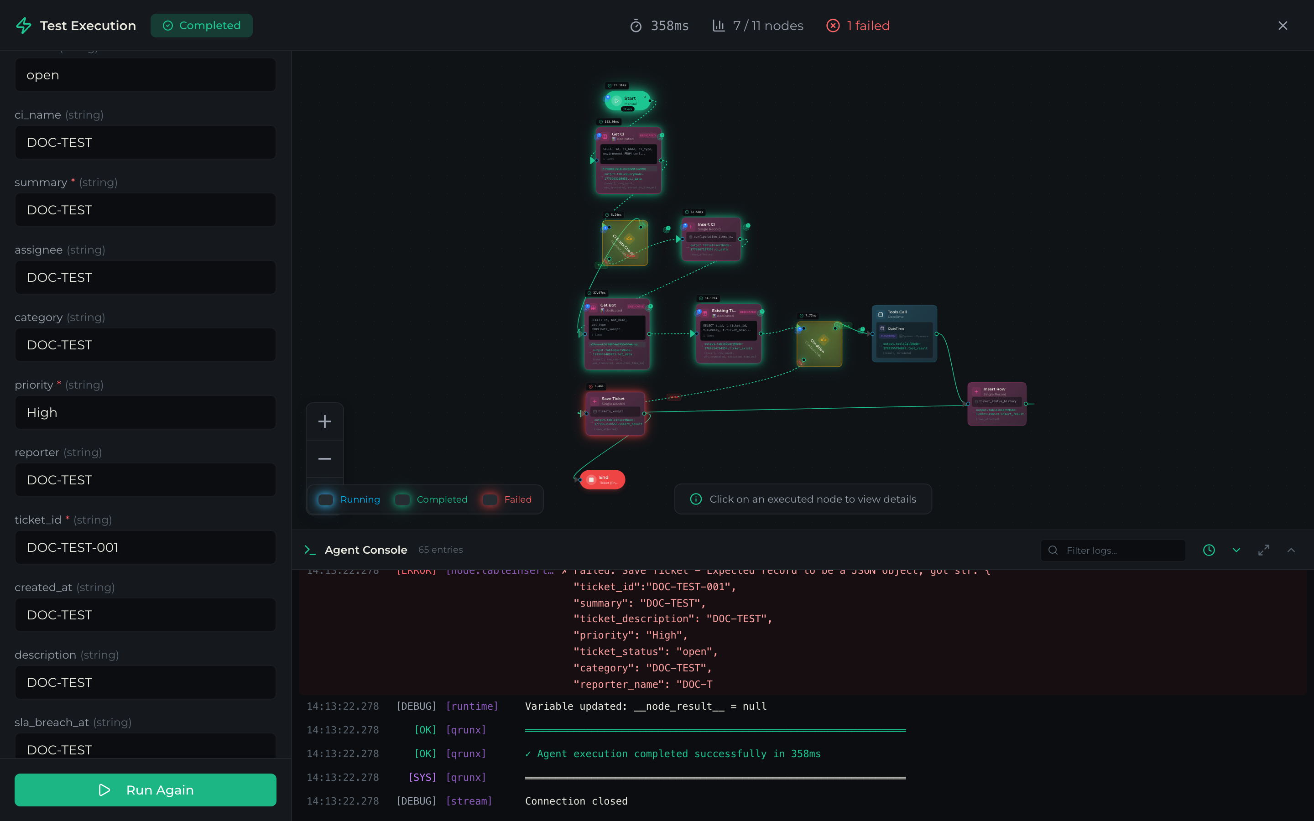This screenshot has width=1314, height=821.
Task: Click the '7 / 11 nodes' counter
Action: pos(768,26)
